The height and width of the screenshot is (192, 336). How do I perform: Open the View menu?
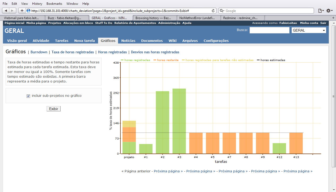tap(24, 4)
